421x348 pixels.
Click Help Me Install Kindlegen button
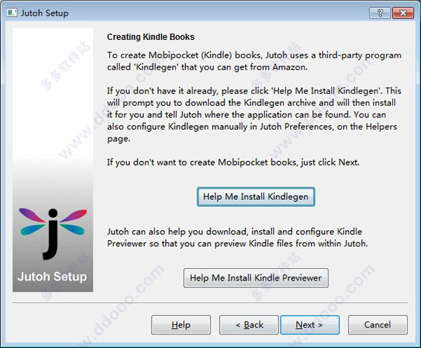coord(255,197)
